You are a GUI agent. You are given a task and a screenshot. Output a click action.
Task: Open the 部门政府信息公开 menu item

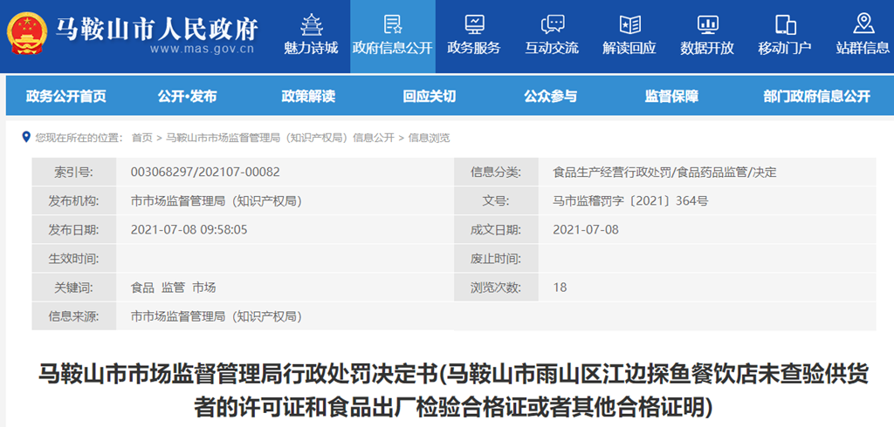(x=816, y=96)
